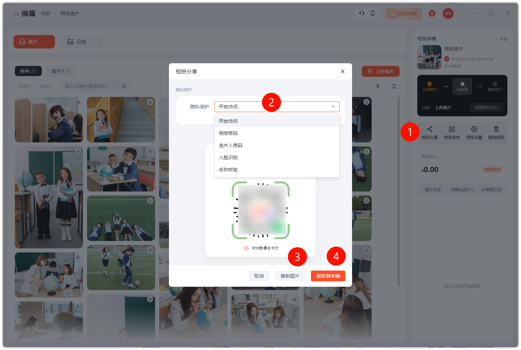Click the 相册名称 edit icon
Screen dimensions: 521x350
(x=452, y=129)
